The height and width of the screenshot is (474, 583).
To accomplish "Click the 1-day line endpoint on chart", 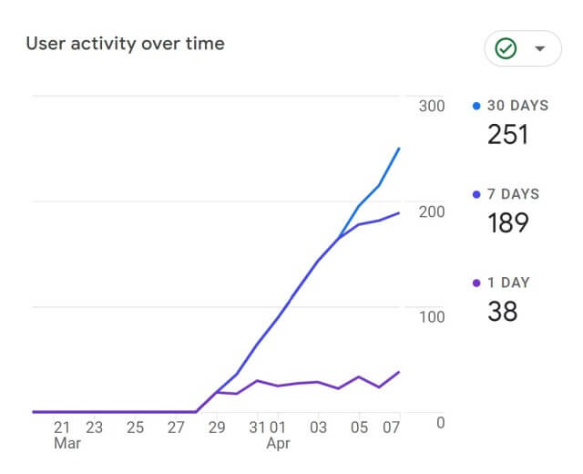I will click(x=399, y=372).
